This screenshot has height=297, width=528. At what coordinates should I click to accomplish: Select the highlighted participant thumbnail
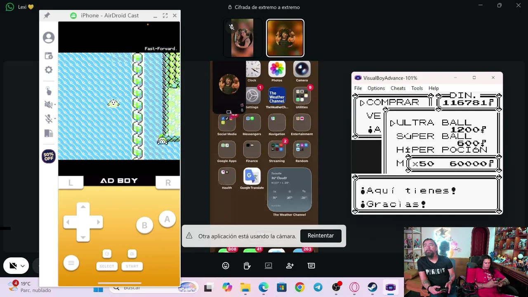pos(285,38)
